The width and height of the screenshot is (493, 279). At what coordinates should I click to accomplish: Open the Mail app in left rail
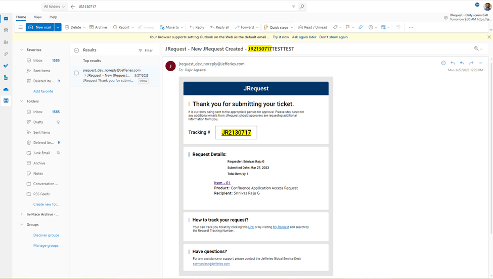tap(6, 19)
